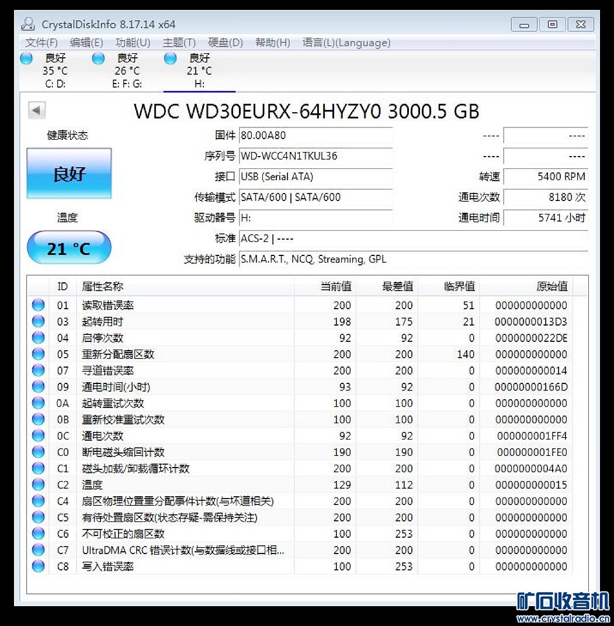Click the standard field ACS-2 | ----
614x626 pixels.
(413, 238)
